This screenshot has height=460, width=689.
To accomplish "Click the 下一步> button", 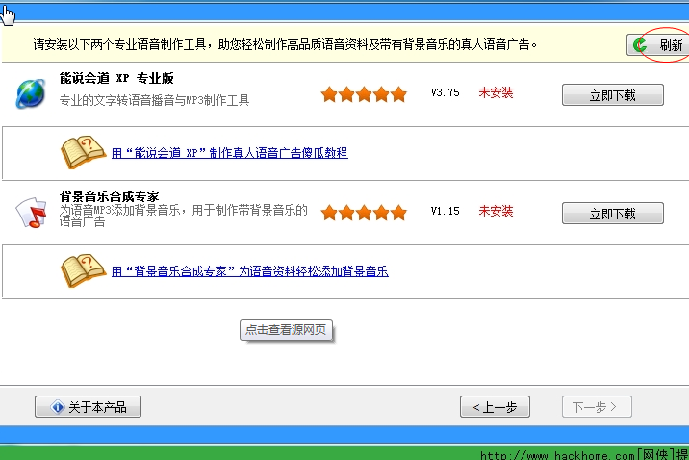I will point(597,407).
